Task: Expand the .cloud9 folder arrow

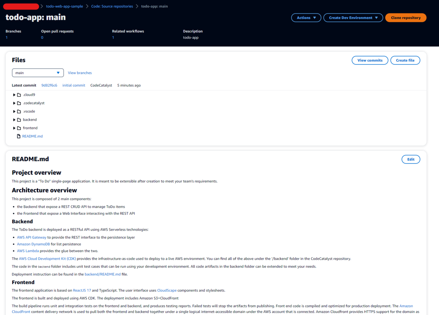Action: click(14, 95)
